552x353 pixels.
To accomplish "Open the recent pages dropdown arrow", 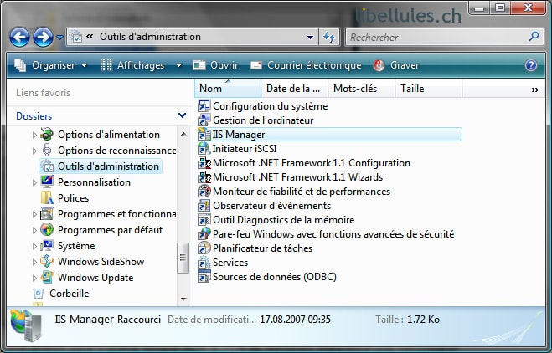I will [59, 38].
